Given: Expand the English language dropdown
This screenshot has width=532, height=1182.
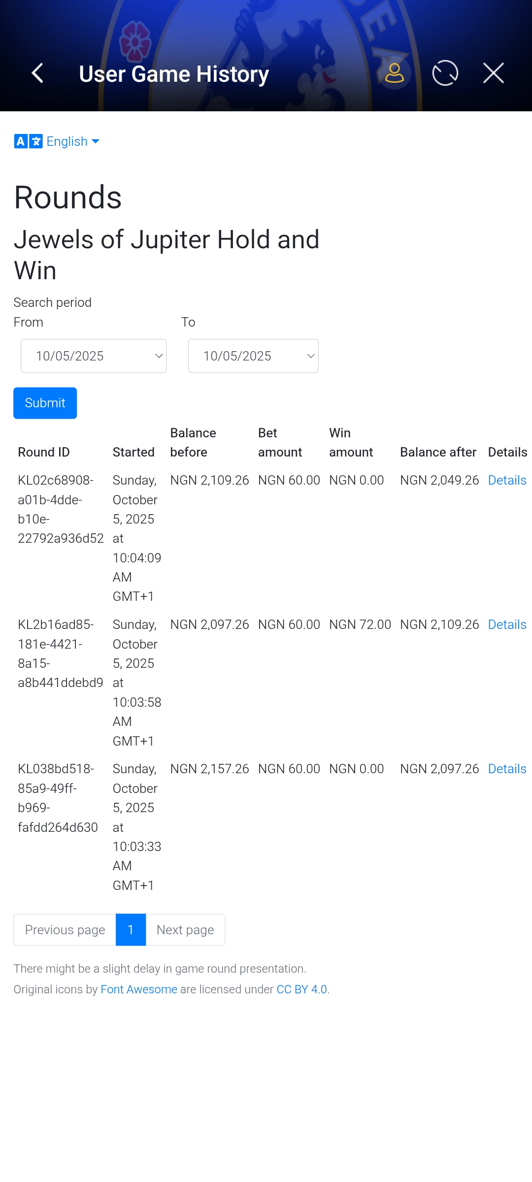Looking at the screenshot, I should 73,141.
